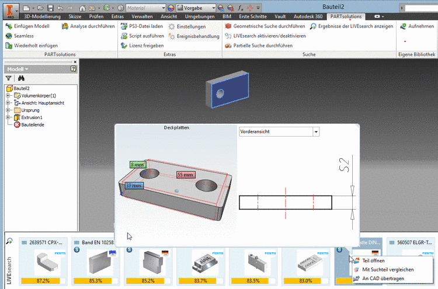Switch to the Skizze ribbon tab
The width and height of the screenshot is (438, 289).
75,16
